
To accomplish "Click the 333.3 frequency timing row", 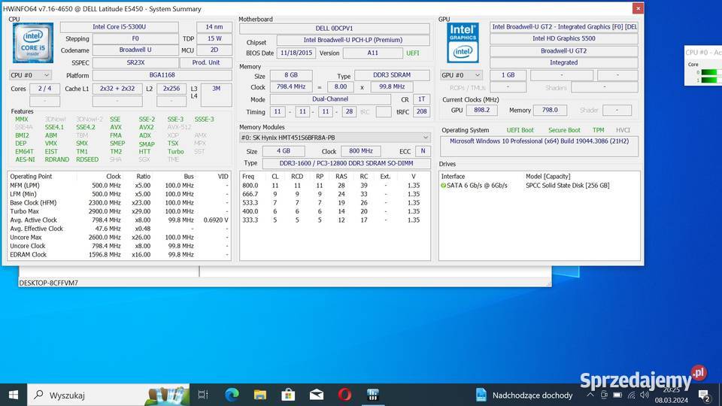I will coord(335,220).
